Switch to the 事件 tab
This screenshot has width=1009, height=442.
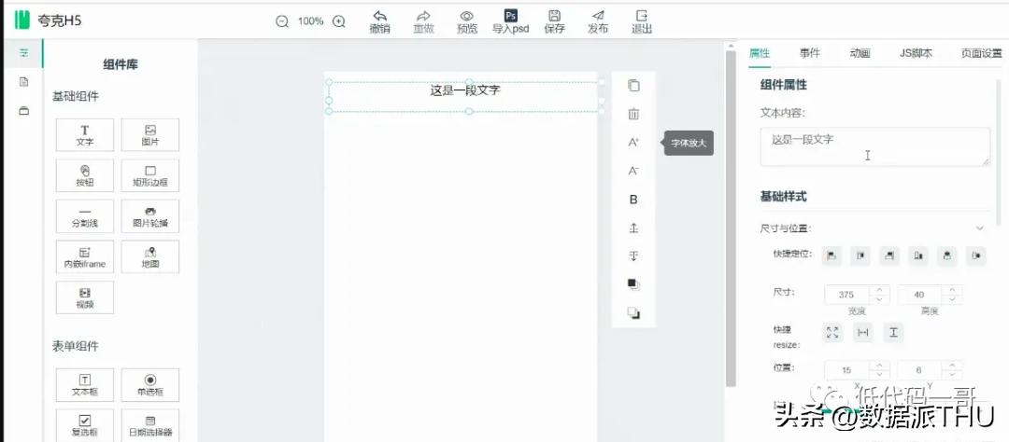click(x=810, y=53)
